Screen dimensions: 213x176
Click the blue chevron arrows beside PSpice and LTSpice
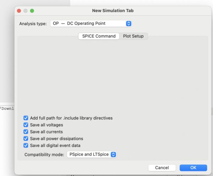click(113, 154)
